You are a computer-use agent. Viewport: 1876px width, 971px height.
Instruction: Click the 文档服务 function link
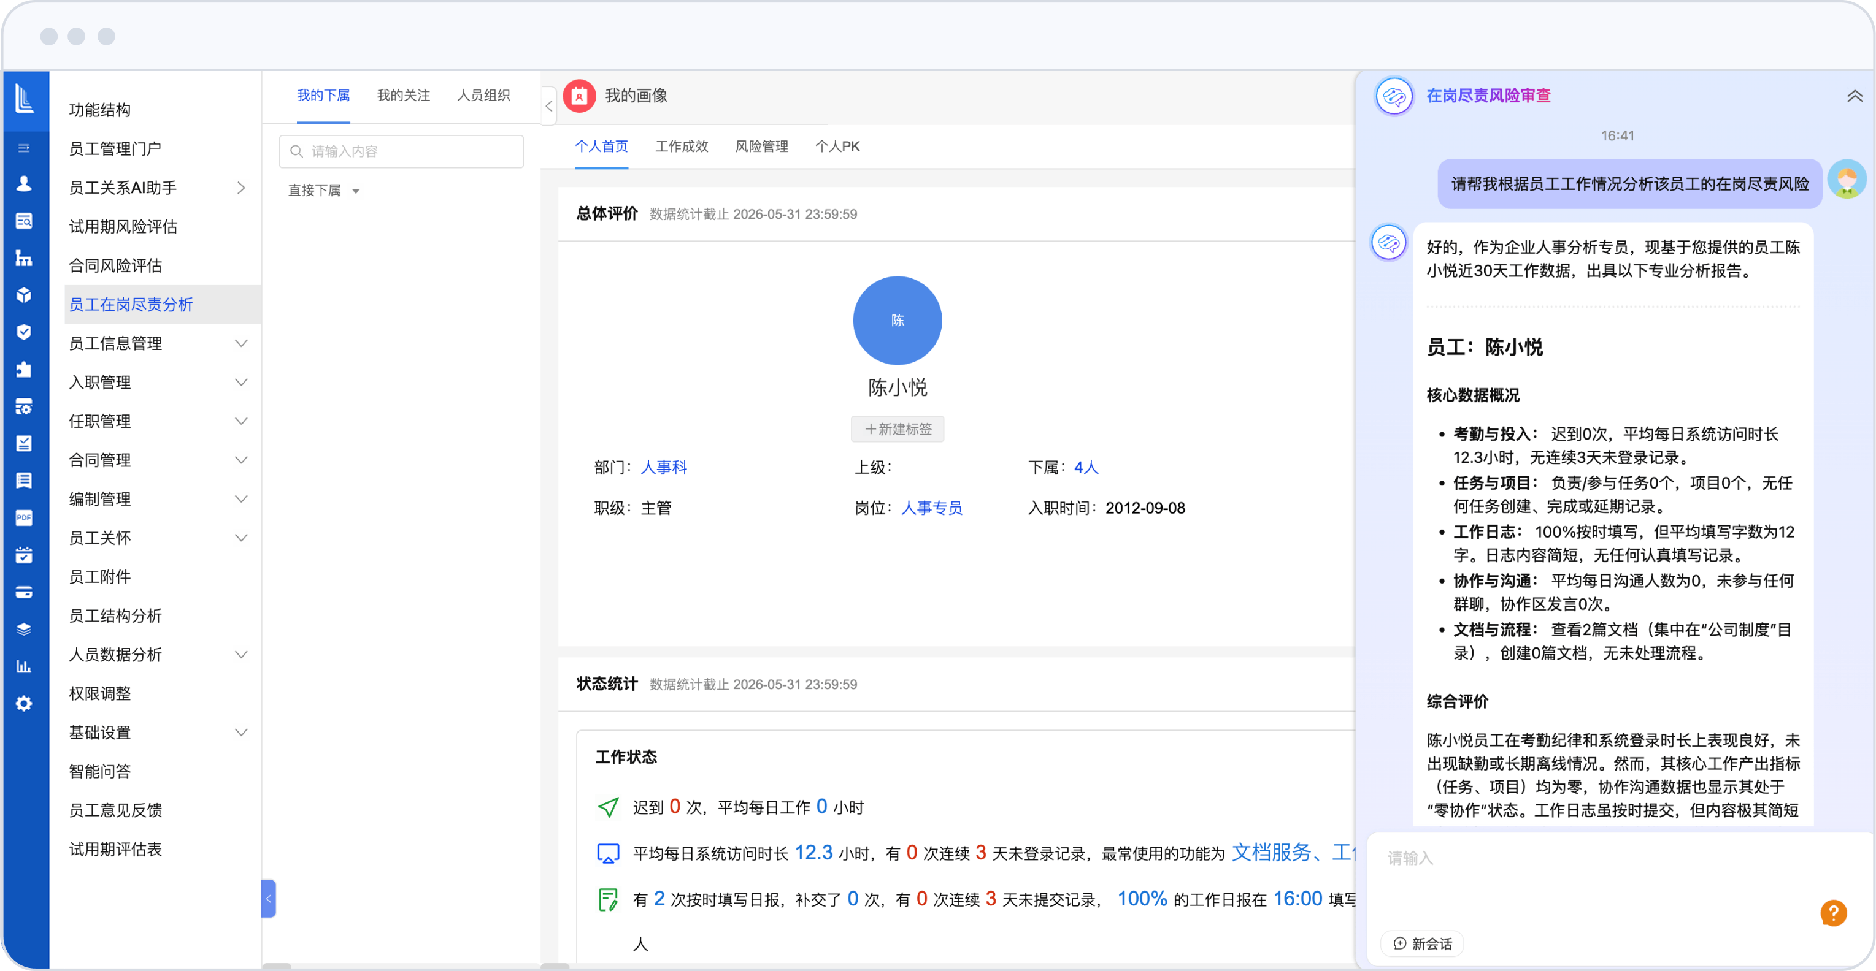[1272, 852]
